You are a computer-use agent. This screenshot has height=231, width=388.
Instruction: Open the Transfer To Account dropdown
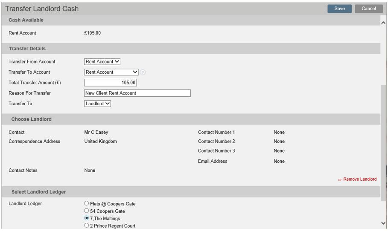coord(111,72)
